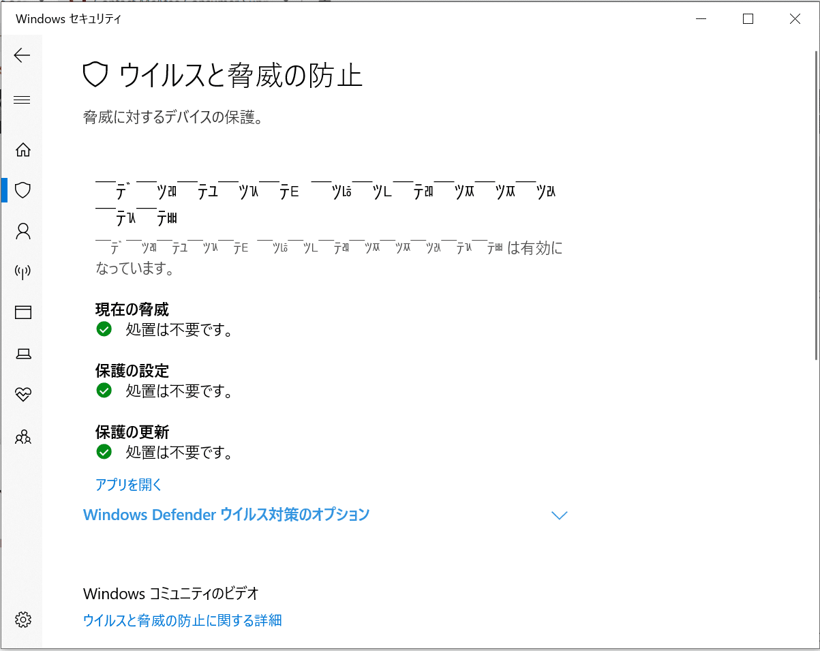Click the アプリを開く link
The image size is (820, 651).
(129, 485)
